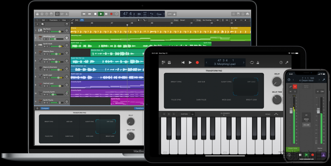Go to the next patch arrow on the iPad
331x166 pixels.
(243, 63)
